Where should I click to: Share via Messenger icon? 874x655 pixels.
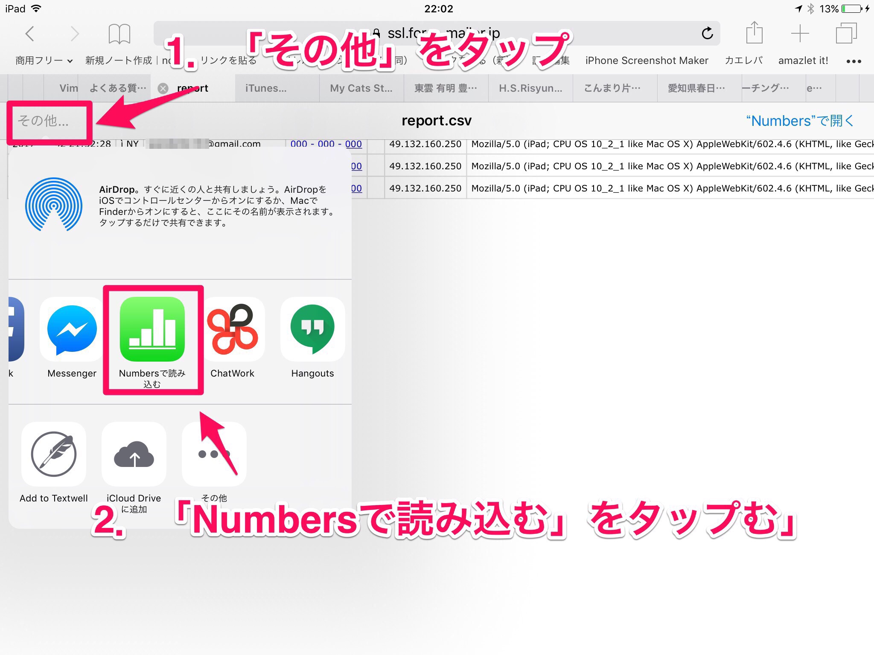tap(72, 329)
